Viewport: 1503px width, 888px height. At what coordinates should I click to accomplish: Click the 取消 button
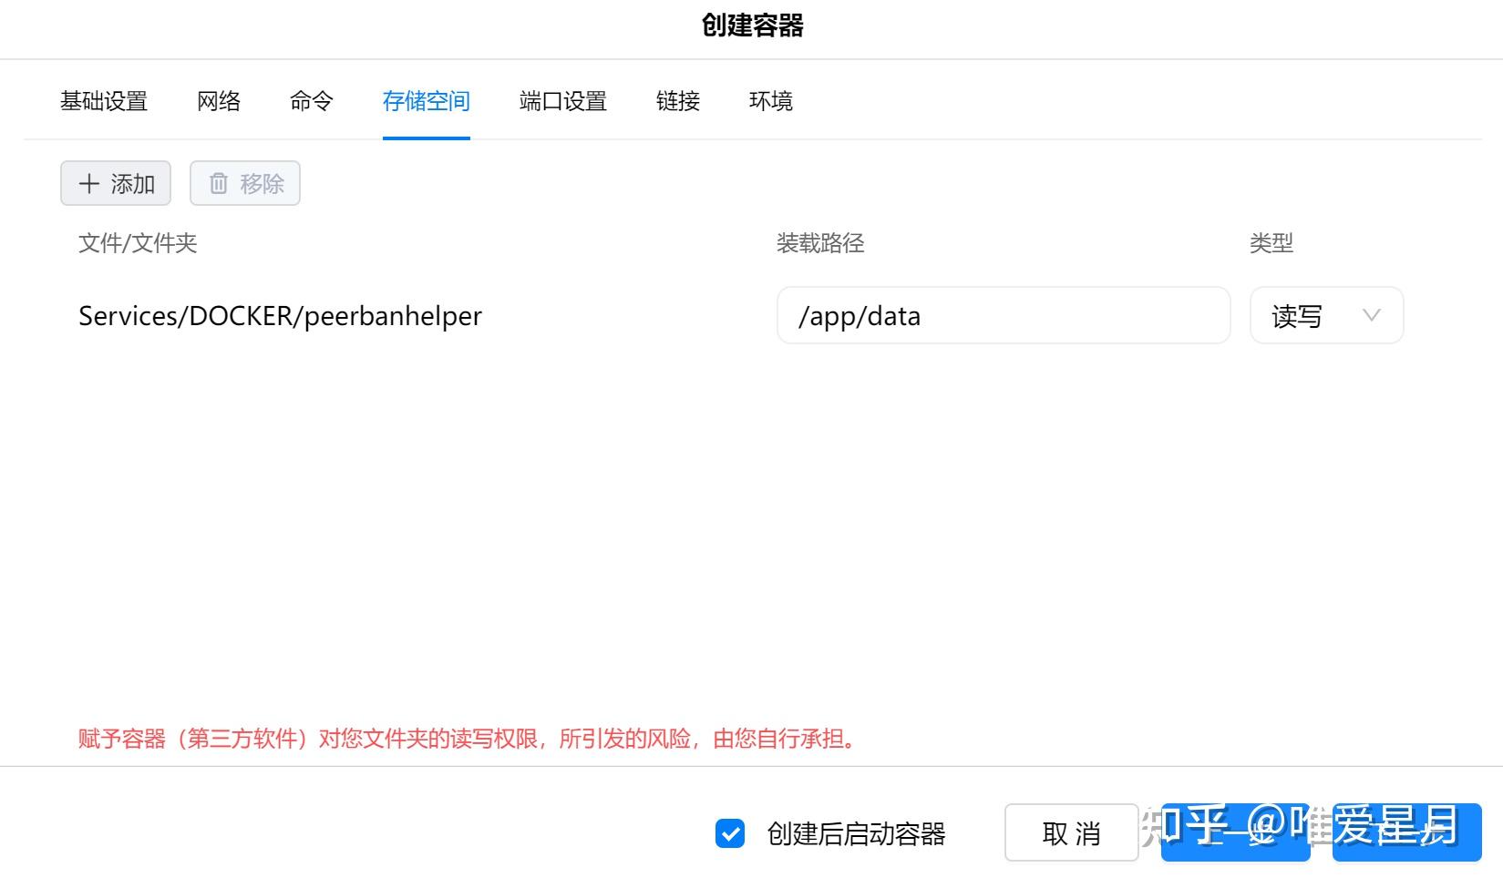1071,832
